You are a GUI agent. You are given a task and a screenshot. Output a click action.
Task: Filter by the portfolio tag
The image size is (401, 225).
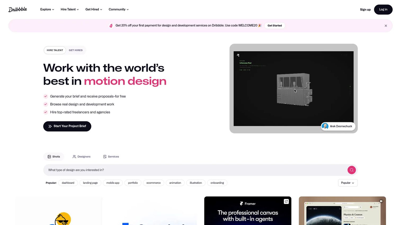[133, 183]
